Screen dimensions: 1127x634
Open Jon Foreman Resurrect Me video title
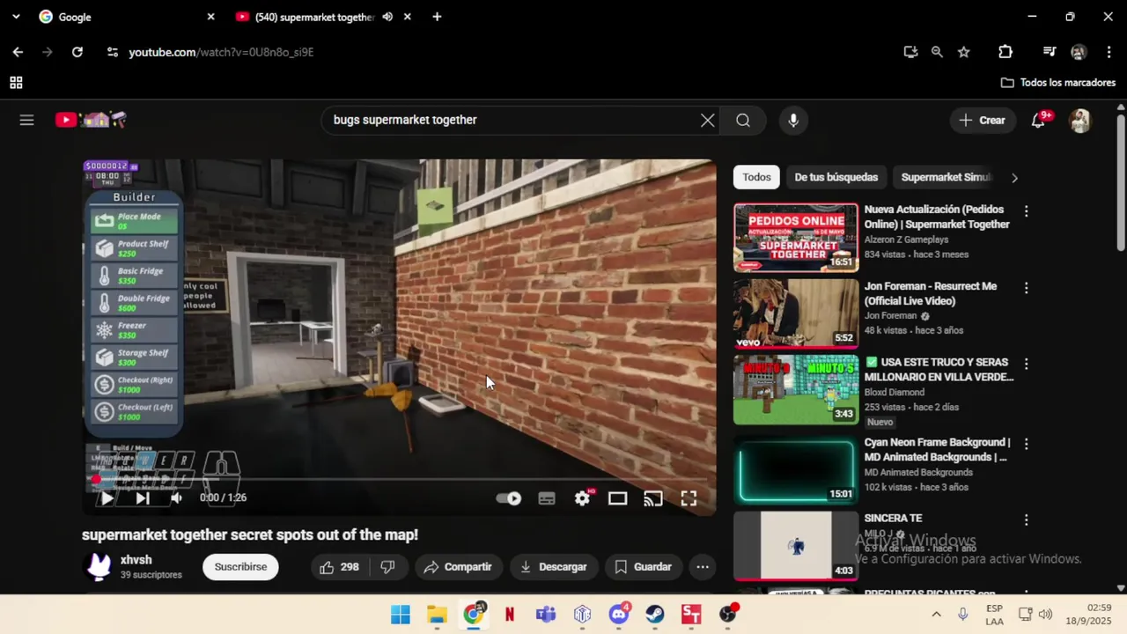click(x=931, y=293)
